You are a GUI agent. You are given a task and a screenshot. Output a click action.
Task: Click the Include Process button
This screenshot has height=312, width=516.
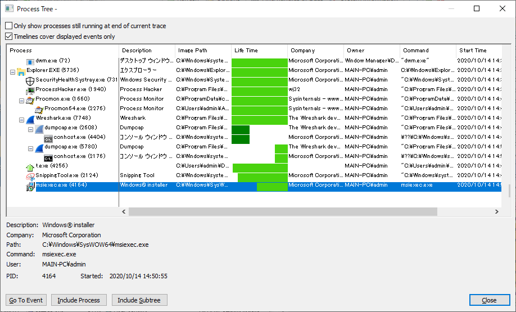coord(79,300)
